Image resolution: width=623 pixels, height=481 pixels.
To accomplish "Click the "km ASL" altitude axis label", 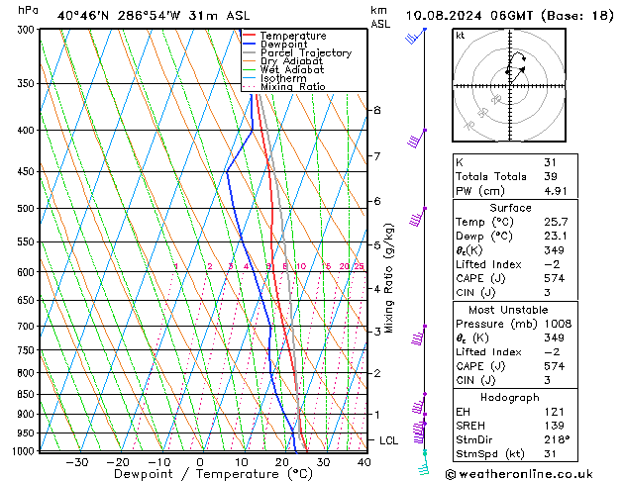I will point(379,17).
